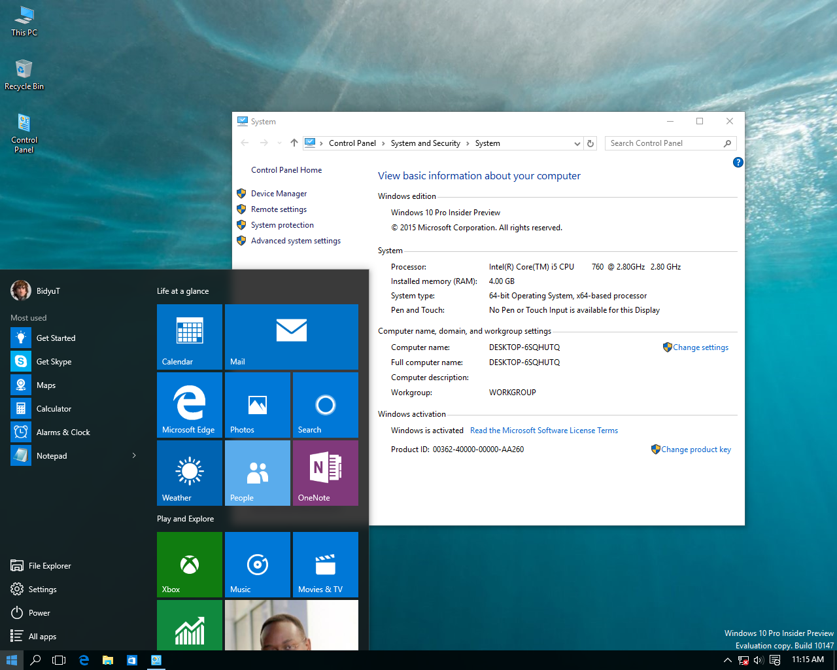Refresh the System address bar
The height and width of the screenshot is (670, 837).
[x=590, y=144]
